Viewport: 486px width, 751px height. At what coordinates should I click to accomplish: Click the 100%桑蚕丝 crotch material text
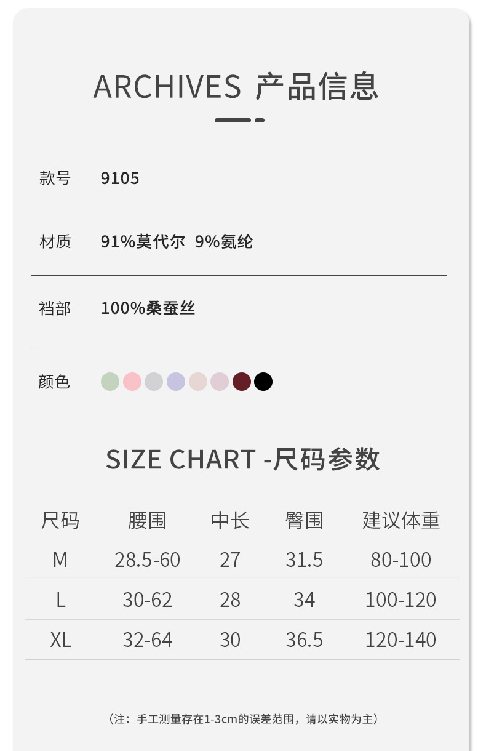coord(148,308)
